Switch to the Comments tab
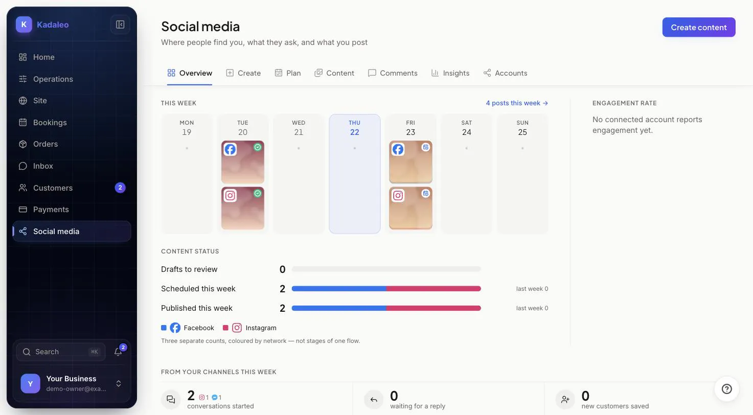The image size is (753, 415). click(x=393, y=73)
